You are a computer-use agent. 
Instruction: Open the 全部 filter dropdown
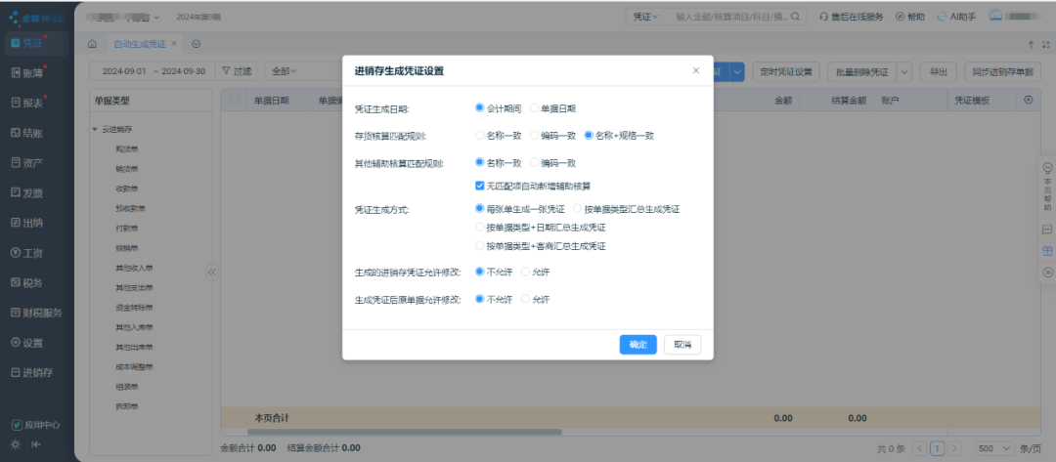pyautogui.click(x=284, y=71)
